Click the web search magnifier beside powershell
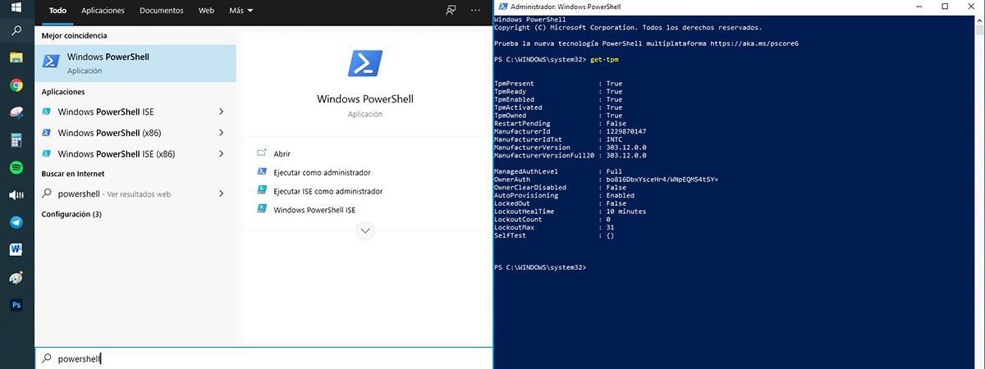Screen dimensions: 985x369 click(x=47, y=194)
